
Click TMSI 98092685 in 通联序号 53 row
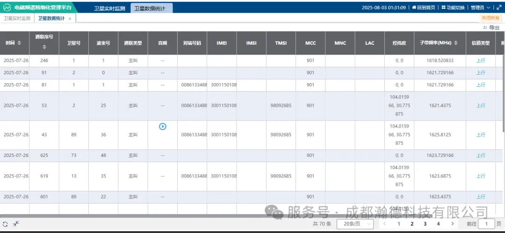tap(281, 106)
